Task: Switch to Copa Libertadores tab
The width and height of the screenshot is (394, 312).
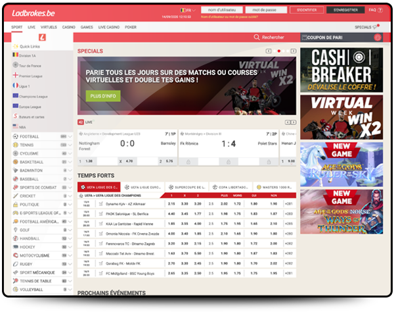Action: 230,187
